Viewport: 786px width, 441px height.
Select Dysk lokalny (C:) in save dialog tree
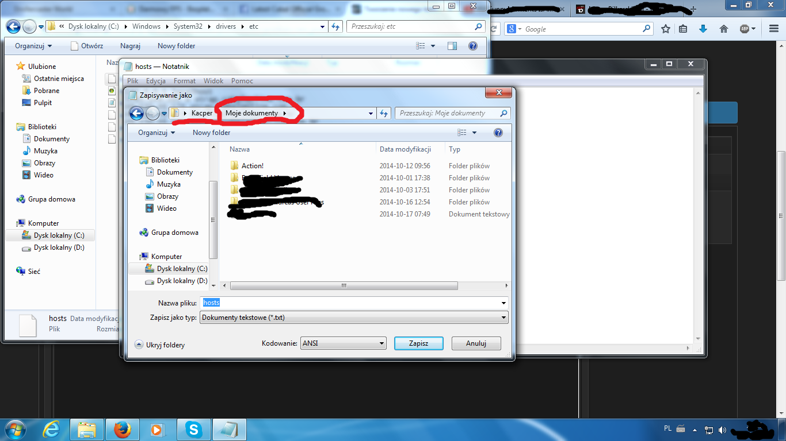click(176, 269)
